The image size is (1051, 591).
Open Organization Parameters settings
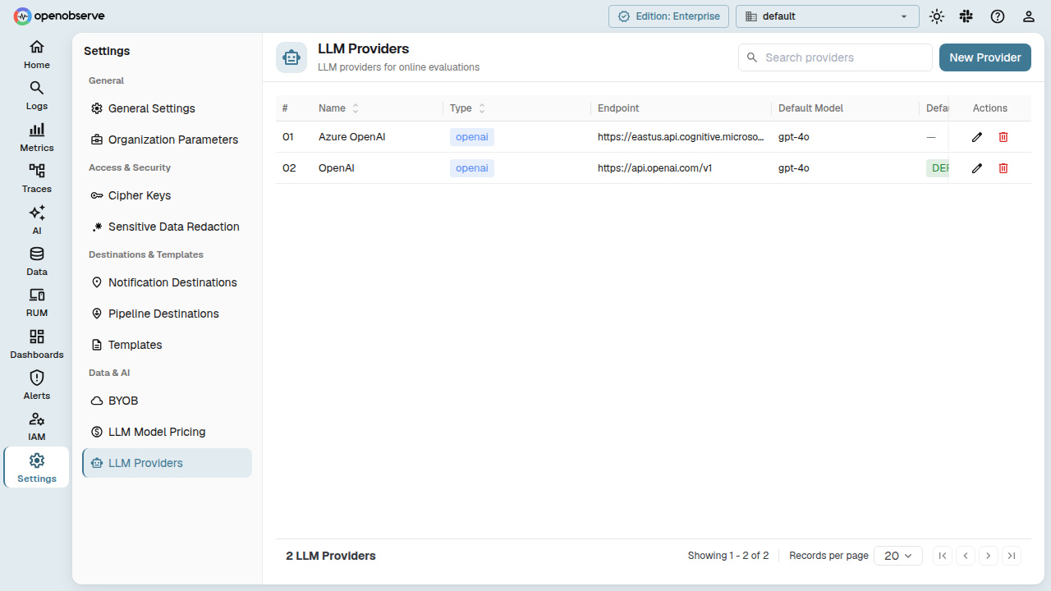(167, 140)
